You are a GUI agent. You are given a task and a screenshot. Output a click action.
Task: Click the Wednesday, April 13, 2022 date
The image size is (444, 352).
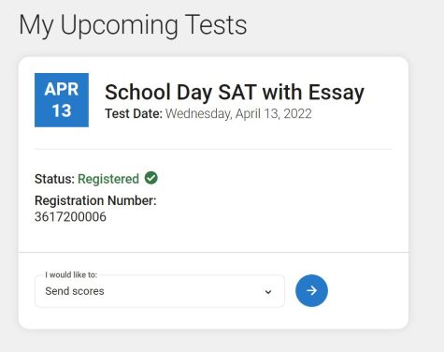click(238, 114)
